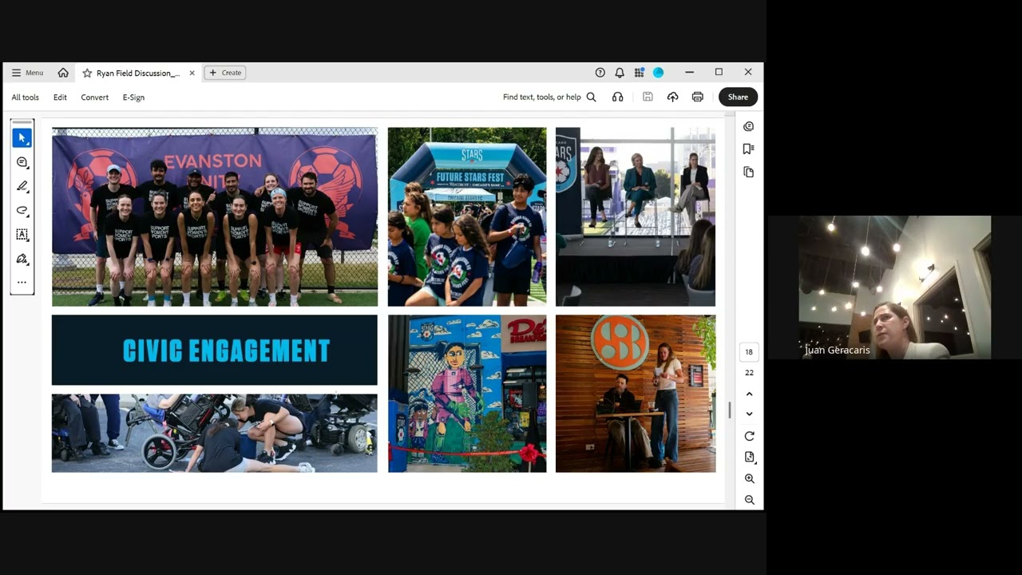Viewport: 1022px width, 575px height.
Task: Open the AI Assistant panel icon
Action: (748, 126)
